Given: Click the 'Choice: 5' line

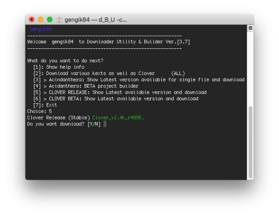Looking at the screenshot, I should coord(40,111).
